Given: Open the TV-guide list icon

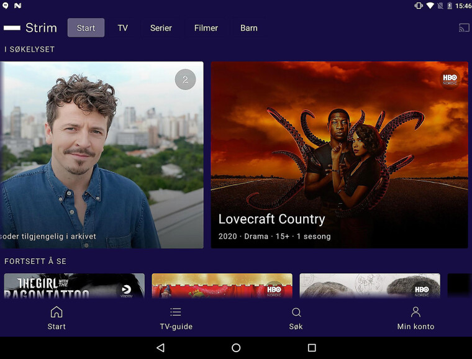Looking at the screenshot, I should click(176, 312).
